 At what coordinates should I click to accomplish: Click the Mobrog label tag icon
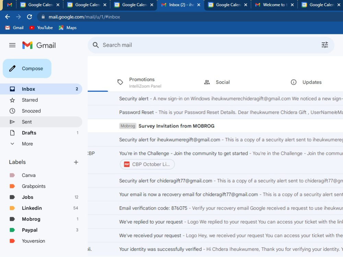[12, 219]
